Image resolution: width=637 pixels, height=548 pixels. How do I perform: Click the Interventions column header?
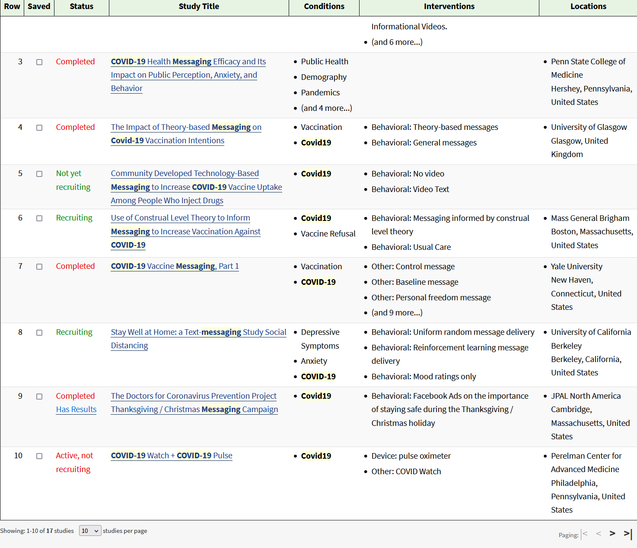449,6
